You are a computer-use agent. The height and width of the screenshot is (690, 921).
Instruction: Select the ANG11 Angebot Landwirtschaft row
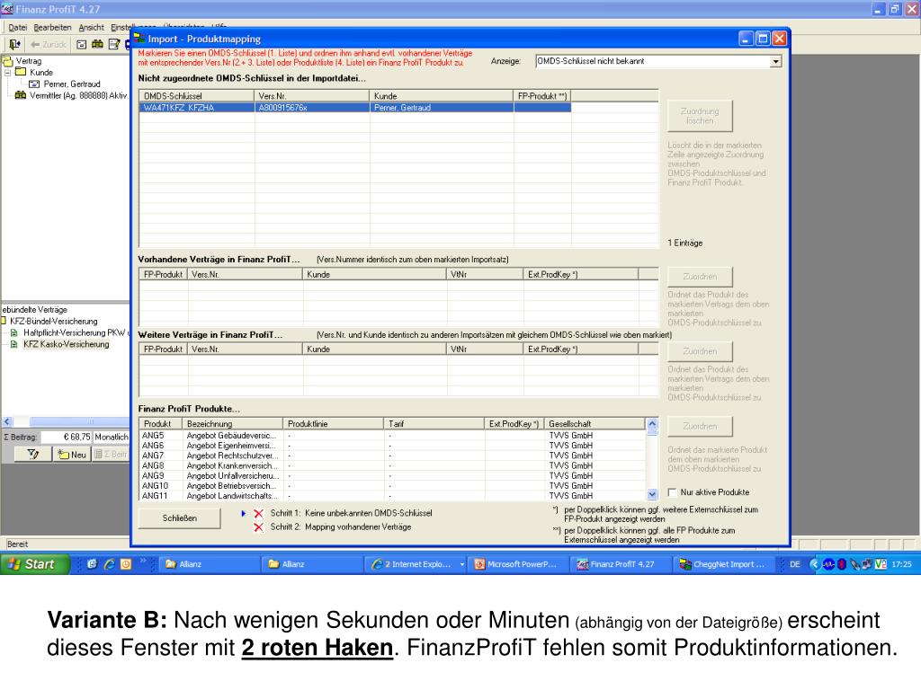click(x=392, y=496)
